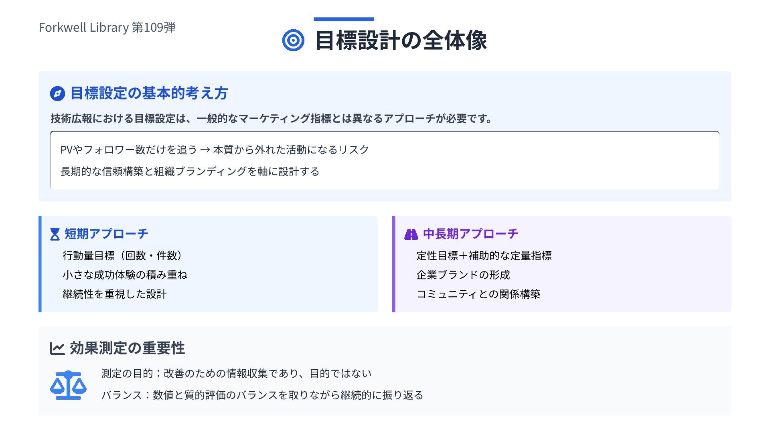Click the コミュニティとの関係構築 item
Screen dimensions: 770x433
click(x=478, y=294)
